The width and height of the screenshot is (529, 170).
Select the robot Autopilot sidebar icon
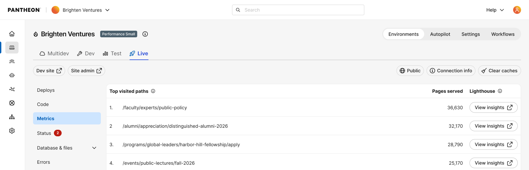pyautogui.click(x=12, y=75)
